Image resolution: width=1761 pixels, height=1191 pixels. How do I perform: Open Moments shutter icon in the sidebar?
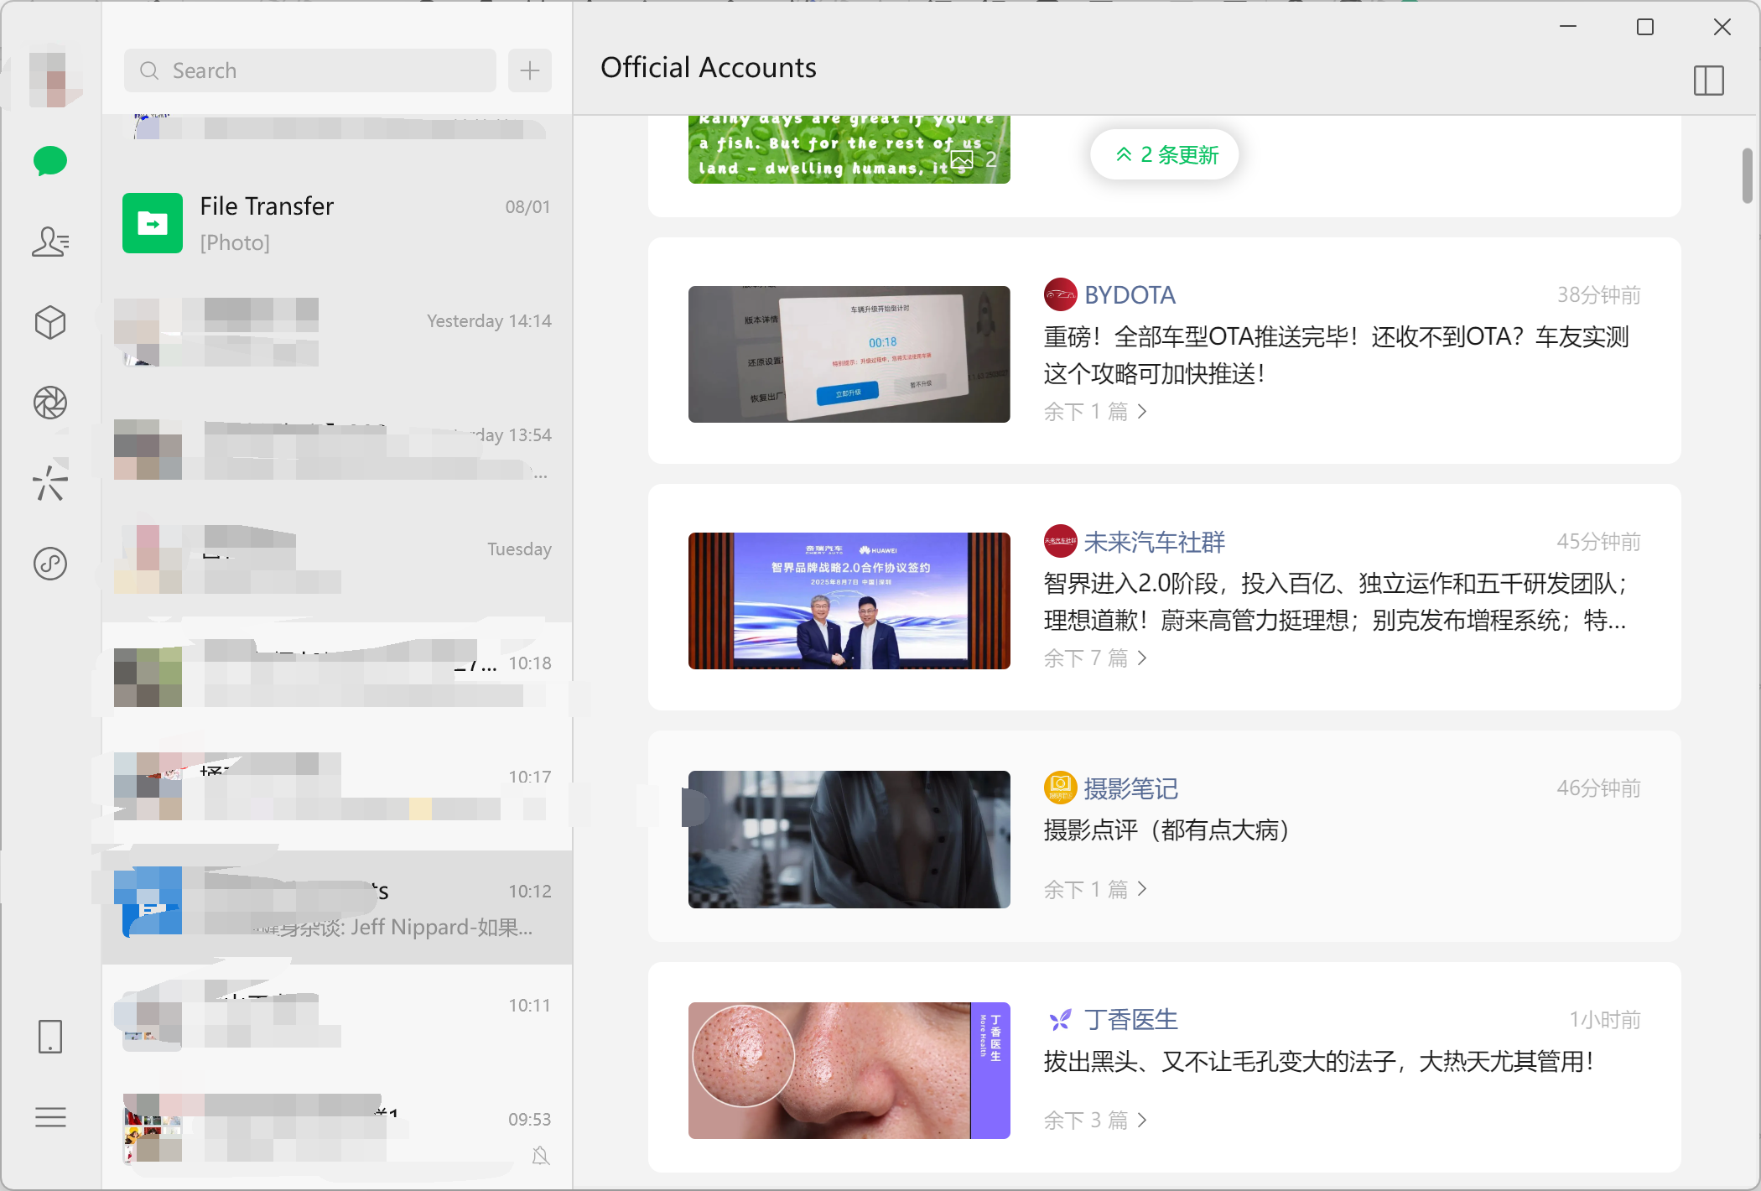[x=50, y=403]
